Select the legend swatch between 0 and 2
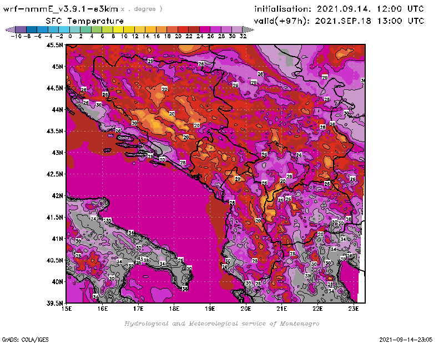This screenshot has height=343, width=444. [75, 29]
